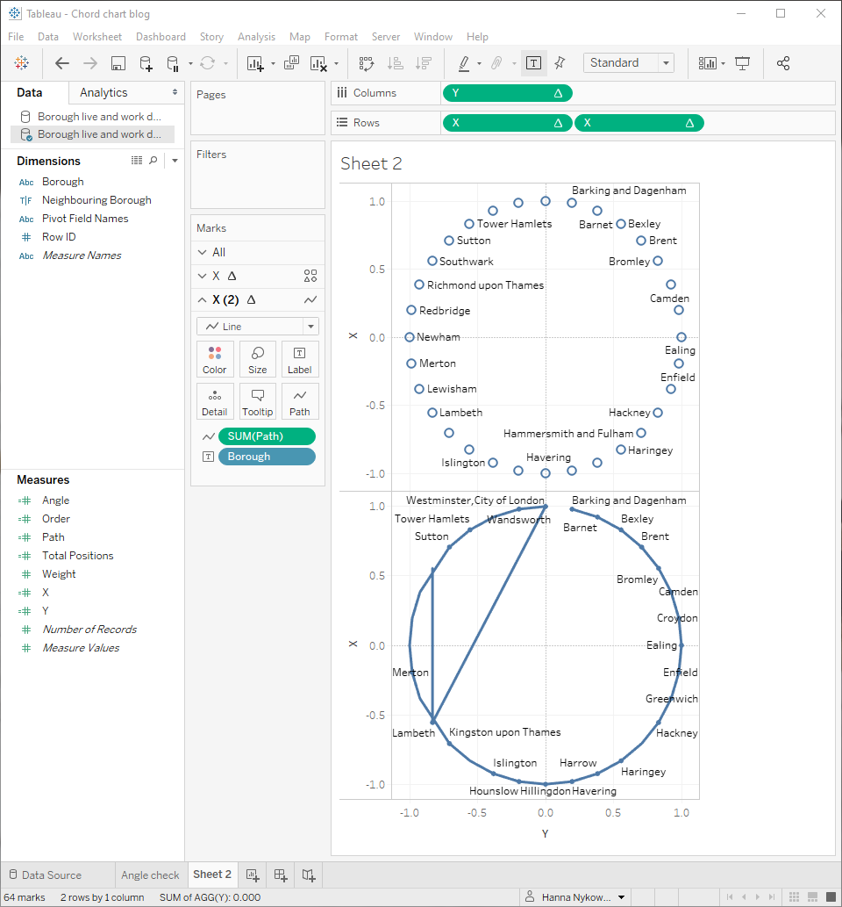Viewport: 842px width, 907px height.
Task: Open the New Worksheet dropdown arrow
Action: (273, 63)
